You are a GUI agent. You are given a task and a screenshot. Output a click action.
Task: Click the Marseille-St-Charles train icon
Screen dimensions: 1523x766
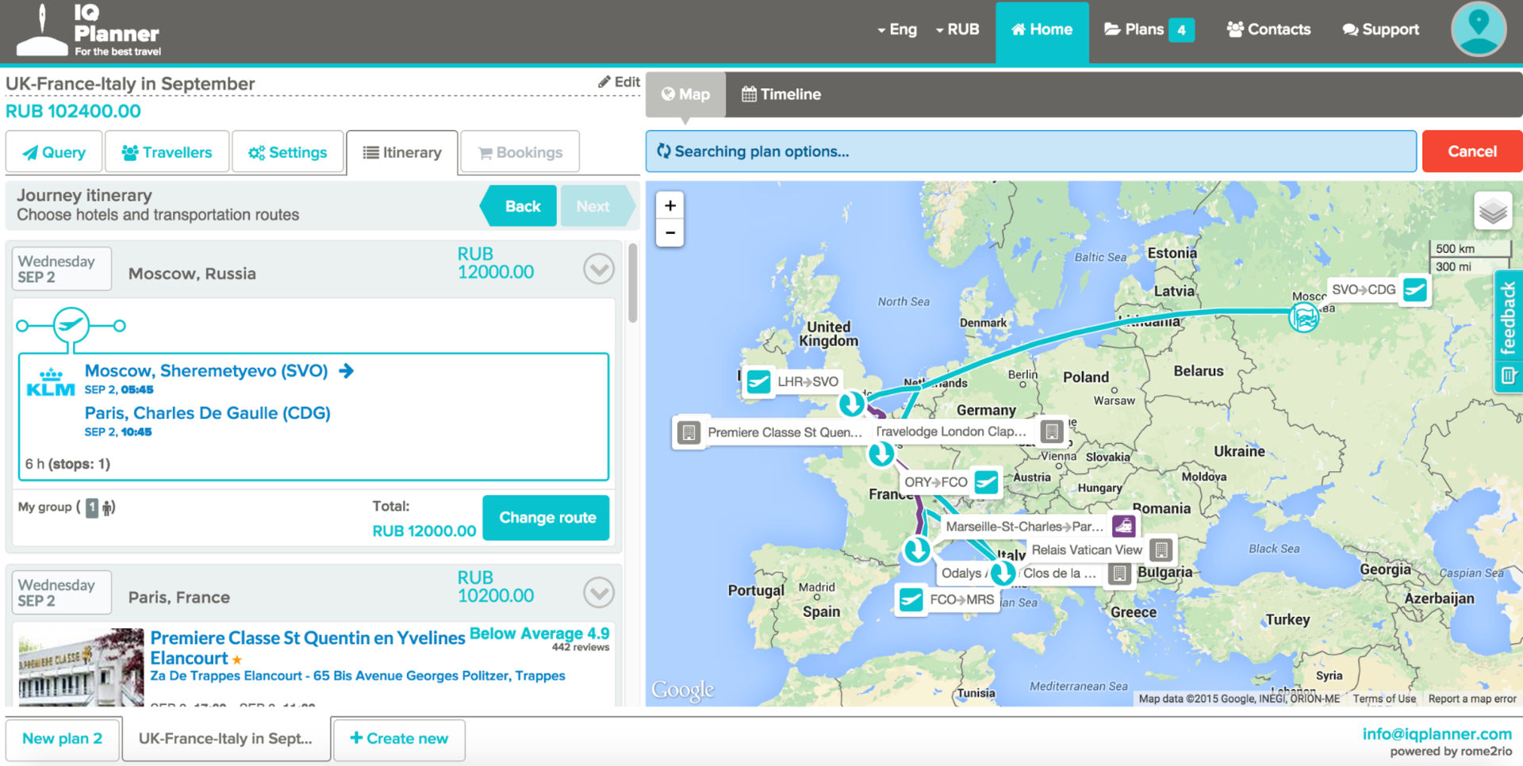[1123, 526]
